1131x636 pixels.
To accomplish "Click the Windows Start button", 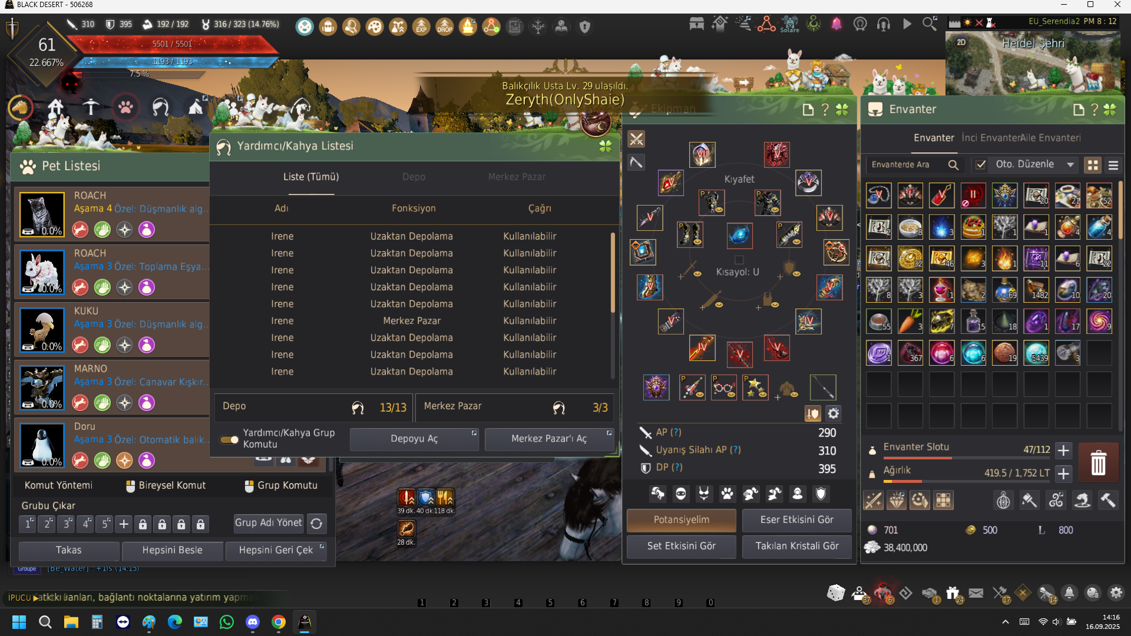I will [19, 622].
